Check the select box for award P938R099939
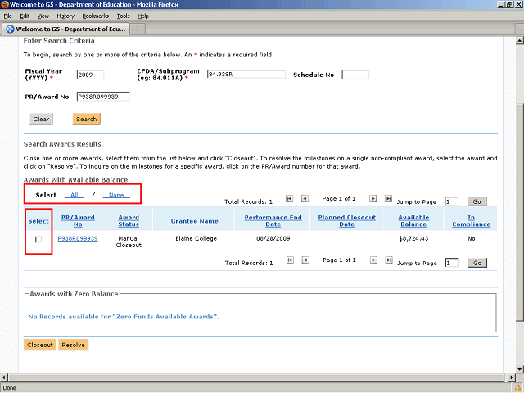 pos(38,240)
